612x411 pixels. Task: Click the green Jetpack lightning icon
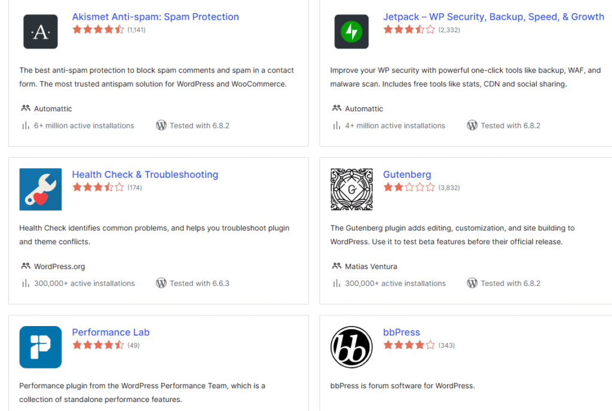point(351,31)
